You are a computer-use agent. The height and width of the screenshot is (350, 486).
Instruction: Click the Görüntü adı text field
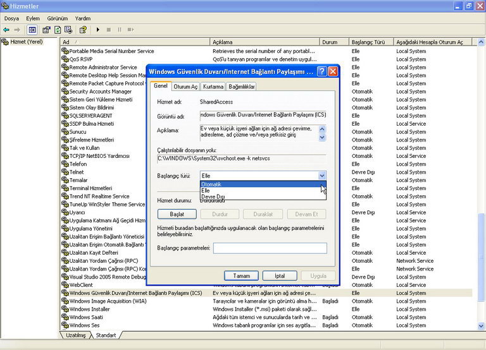[x=263, y=115]
